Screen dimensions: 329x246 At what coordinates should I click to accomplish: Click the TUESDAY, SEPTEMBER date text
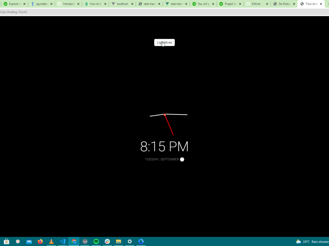(162, 159)
